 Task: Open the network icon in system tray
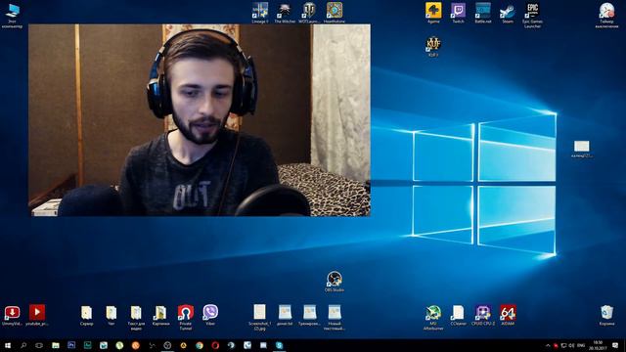click(x=563, y=345)
